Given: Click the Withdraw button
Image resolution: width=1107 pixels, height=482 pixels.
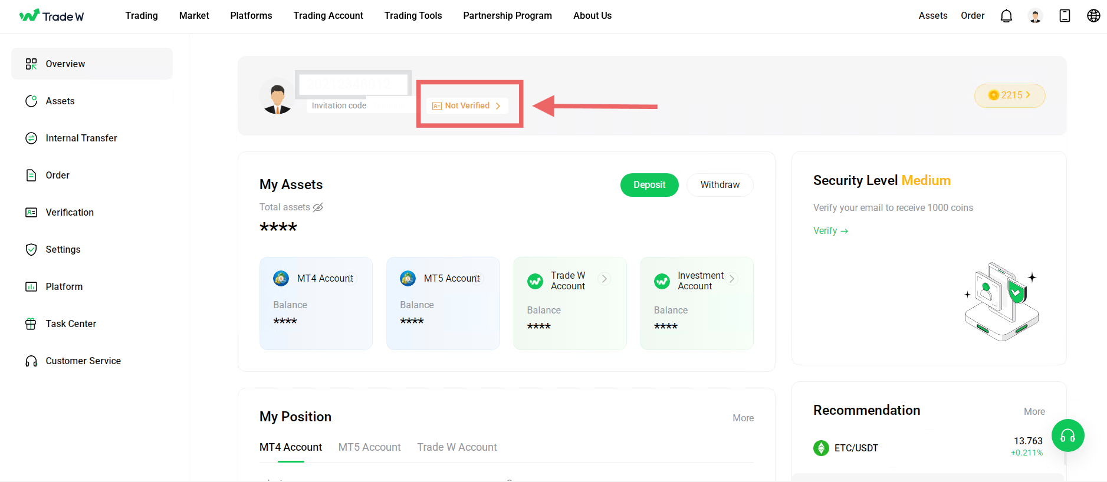Looking at the screenshot, I should 720,185.
